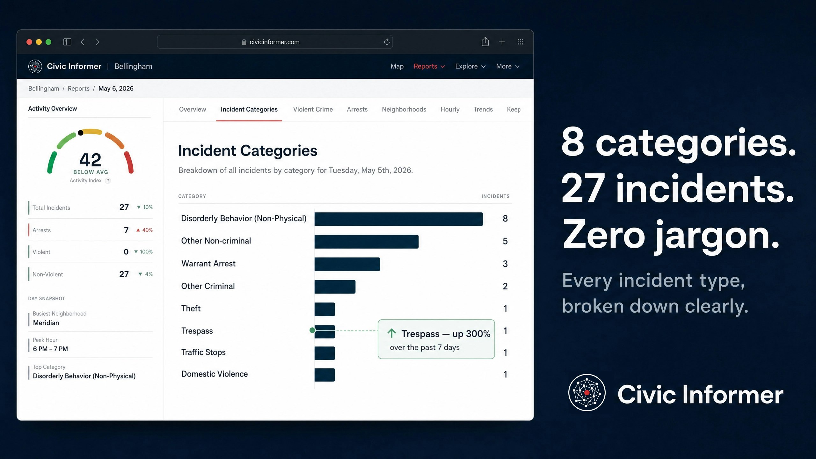Open the partially visible Keep tab
Image resolution: width=816 pixels, height=459 pixels.
[x=514, y=109]
